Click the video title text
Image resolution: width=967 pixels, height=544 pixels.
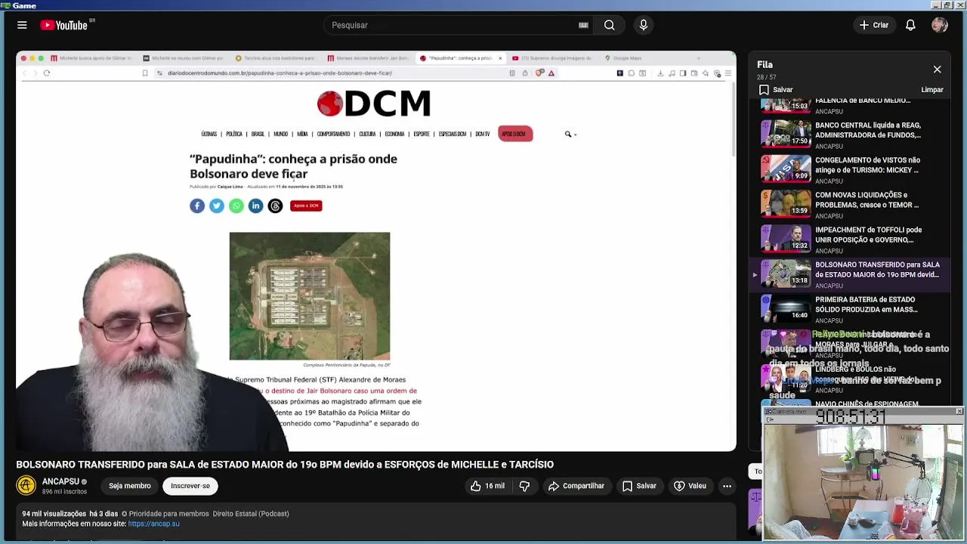285,465
